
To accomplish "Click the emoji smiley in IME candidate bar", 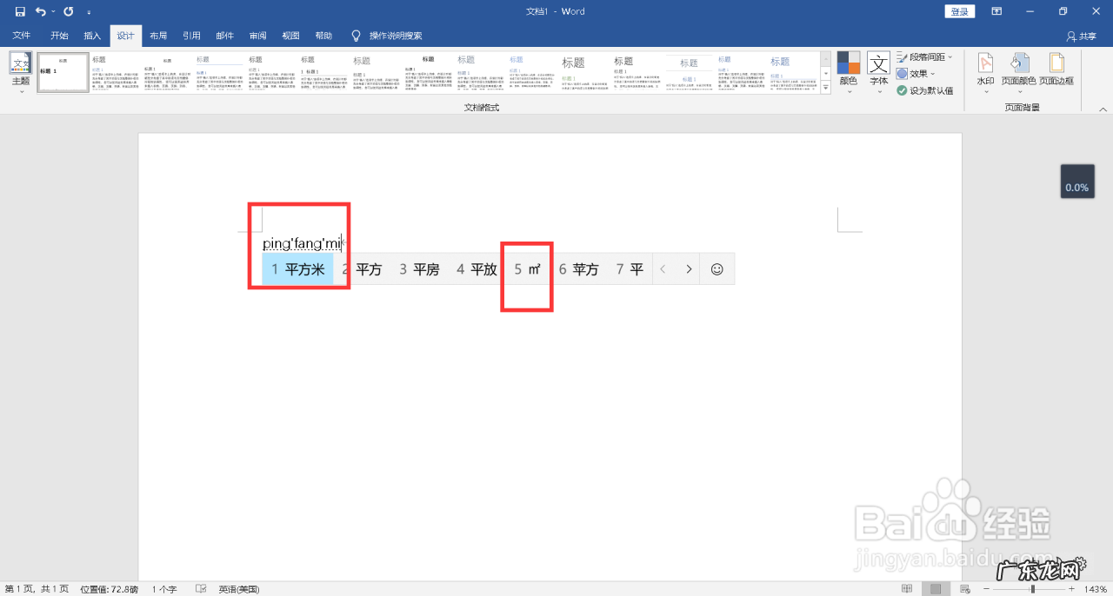I will [x=716, y=269].
